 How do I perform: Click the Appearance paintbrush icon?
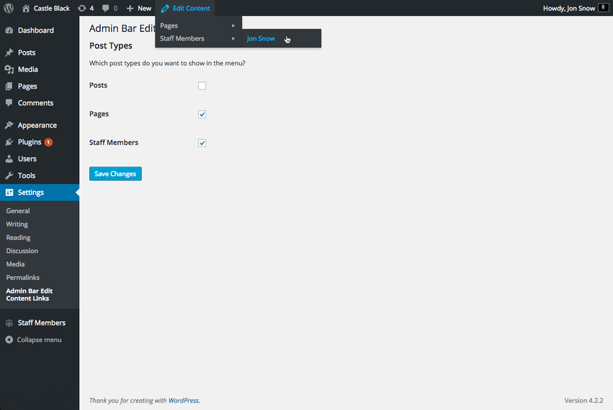pyautogui.click(x=9, y=125)
